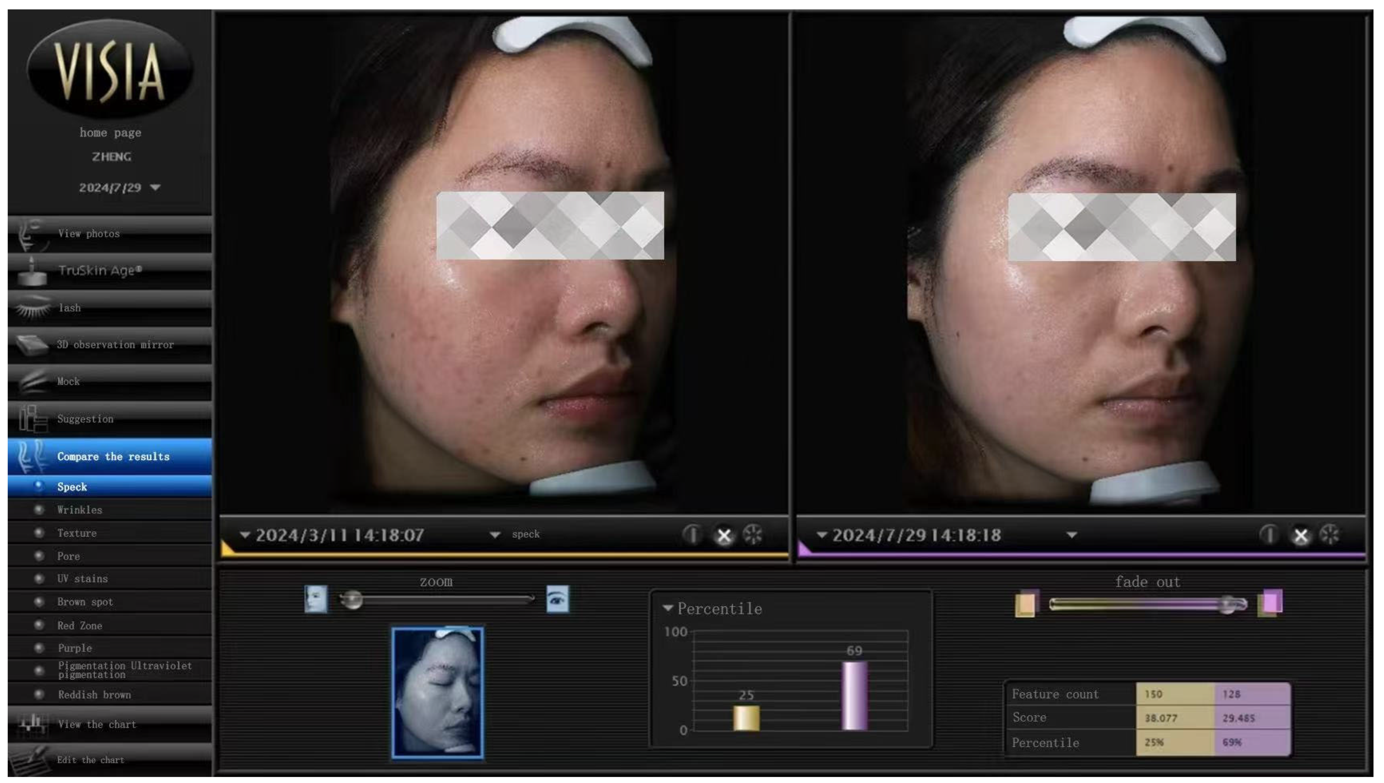Screen dimensions: 1384x783
Task: Click the eye close-up icon beside zoom slider
Action: [x=557, y=599]
